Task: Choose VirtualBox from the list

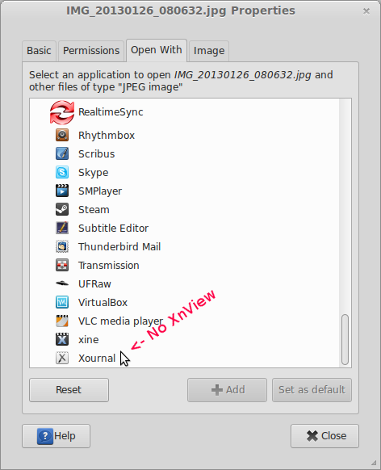Action: coord(103,303)
